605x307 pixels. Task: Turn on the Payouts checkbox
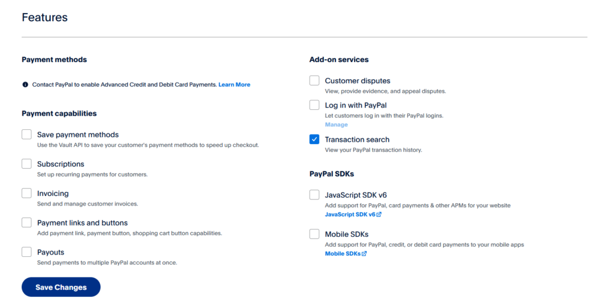click(x=27, y=252)
